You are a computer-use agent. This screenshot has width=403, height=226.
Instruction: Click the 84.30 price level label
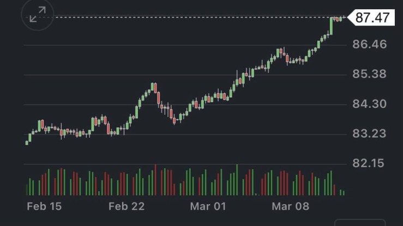click(x=369, y=103)
